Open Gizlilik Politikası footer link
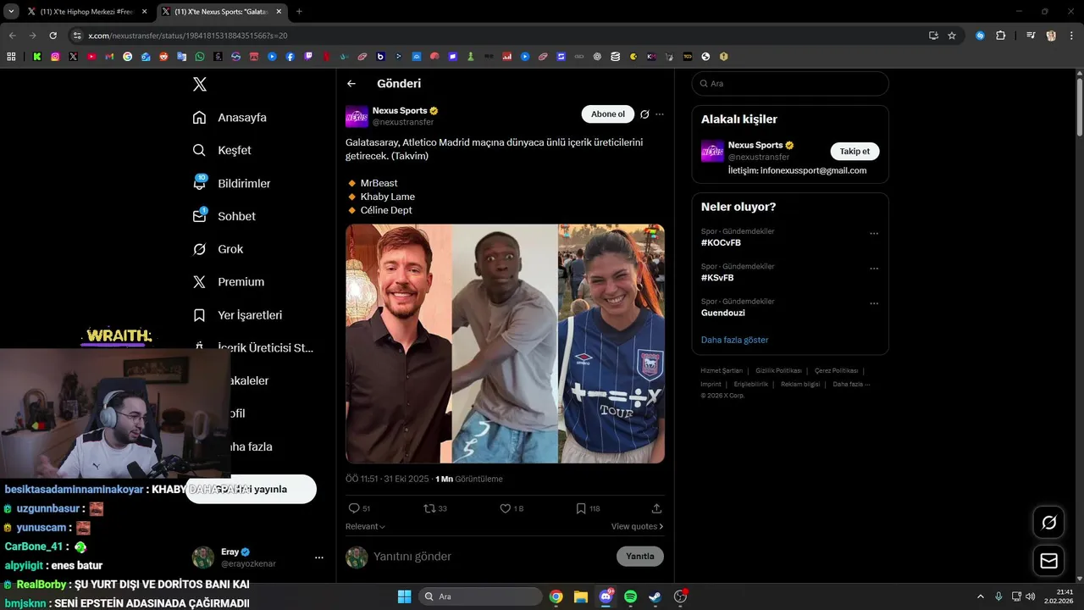This screenshot has height=610, width=1084. [778, 371]
